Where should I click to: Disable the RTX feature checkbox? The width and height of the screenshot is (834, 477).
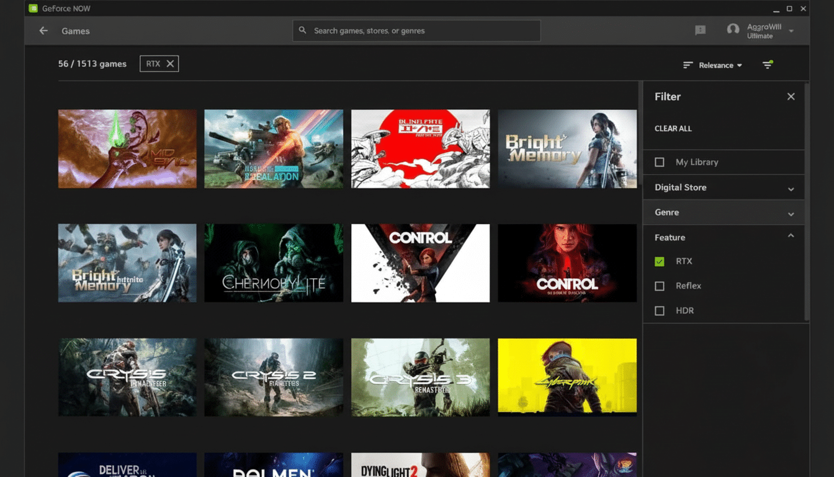tap(659, 261)
